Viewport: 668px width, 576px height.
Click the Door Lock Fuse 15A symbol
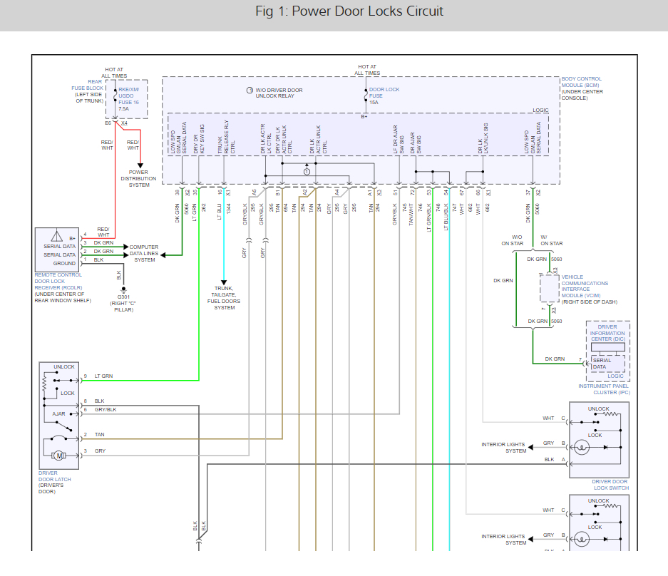[x=366, y=94]
